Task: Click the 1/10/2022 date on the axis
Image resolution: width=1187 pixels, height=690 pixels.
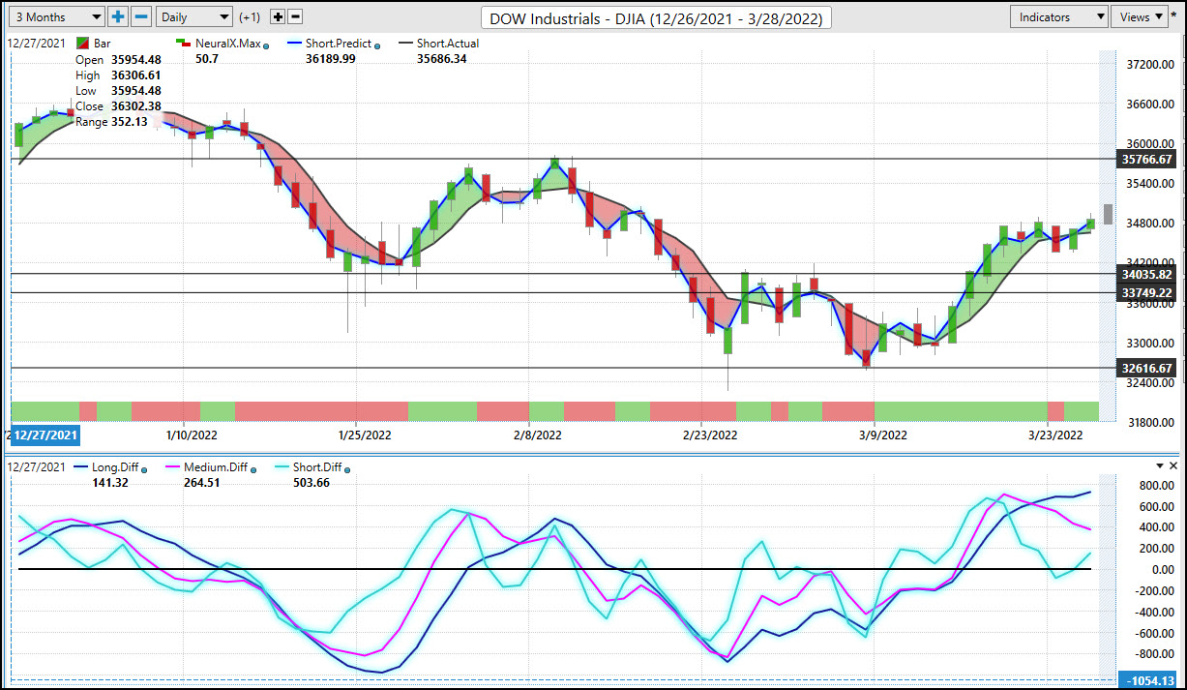Action: [x=192, y=435]
